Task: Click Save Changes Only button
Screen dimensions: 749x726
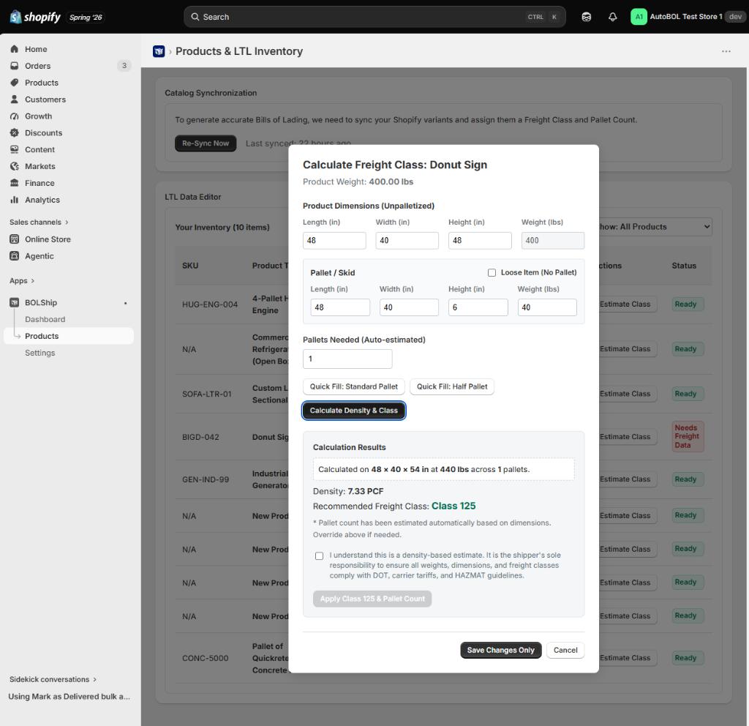Action: [500, 650]
